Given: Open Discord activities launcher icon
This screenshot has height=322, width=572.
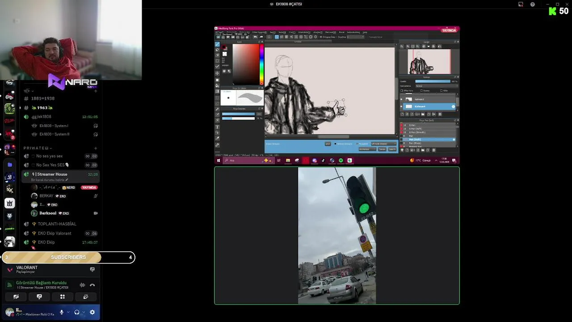Looking at the screenshot, I should (x=63, y=297).
